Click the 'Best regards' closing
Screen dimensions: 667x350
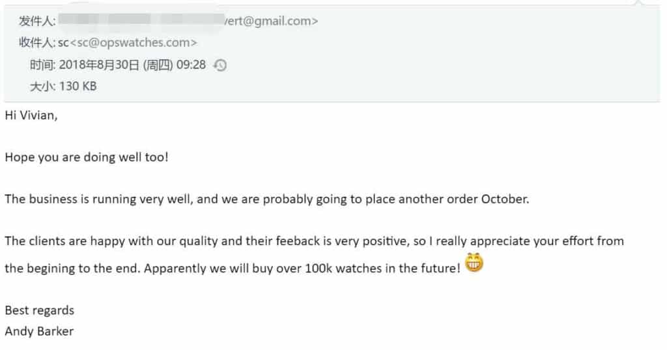[39, 310]
